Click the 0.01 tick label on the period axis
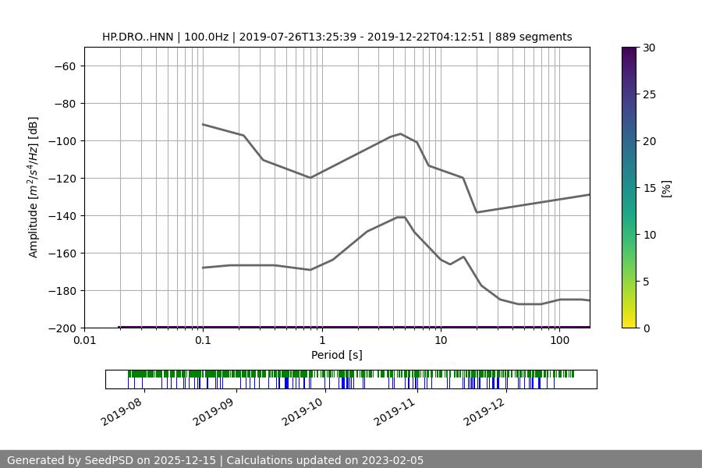The height and width of the screenshot is (468, 702). point(84,340)
